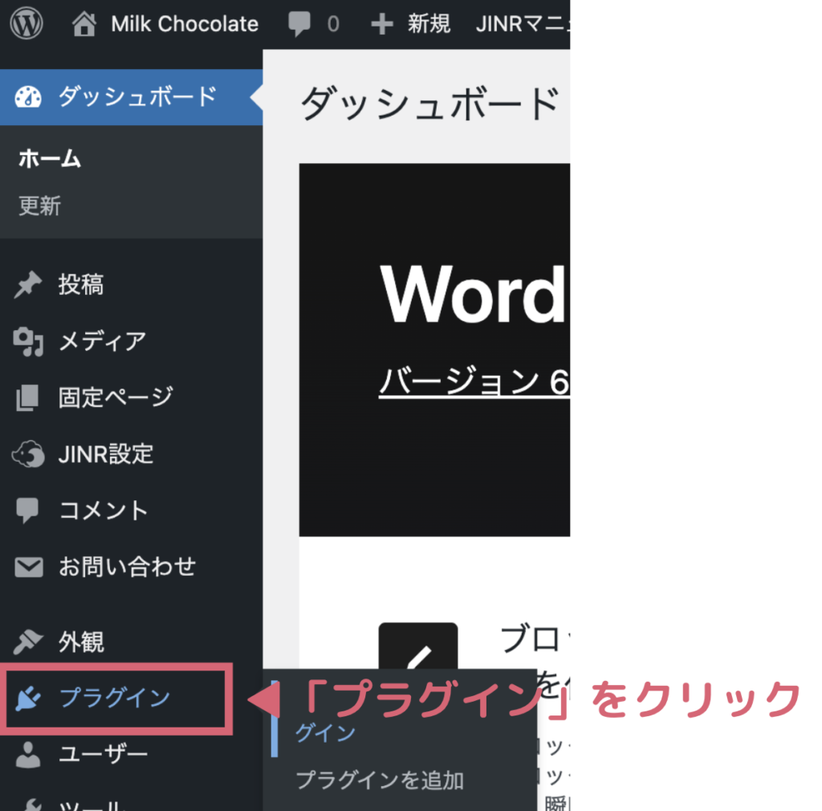Viewport: 822px width, 811px height.
Task: Click the plus icon for new content
Action: 381,24
